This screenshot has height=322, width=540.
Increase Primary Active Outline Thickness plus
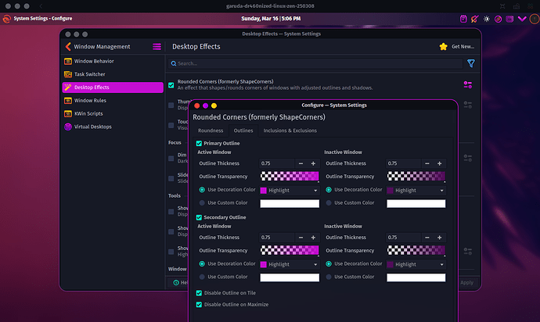(313, 163)
